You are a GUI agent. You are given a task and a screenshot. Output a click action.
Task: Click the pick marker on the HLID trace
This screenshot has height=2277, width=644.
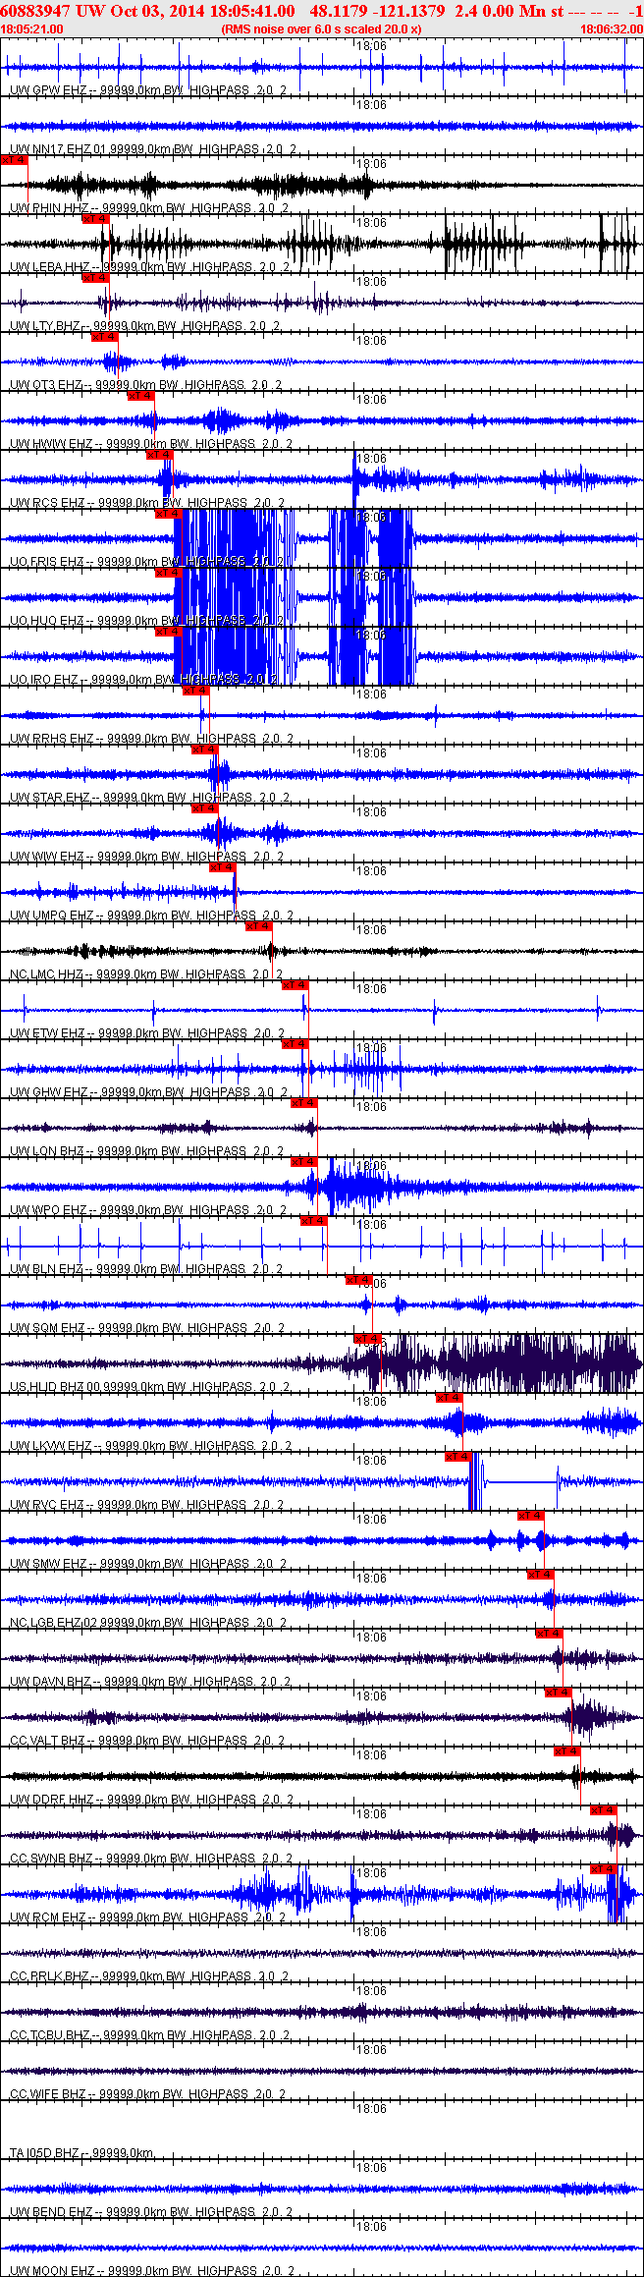367,1338
